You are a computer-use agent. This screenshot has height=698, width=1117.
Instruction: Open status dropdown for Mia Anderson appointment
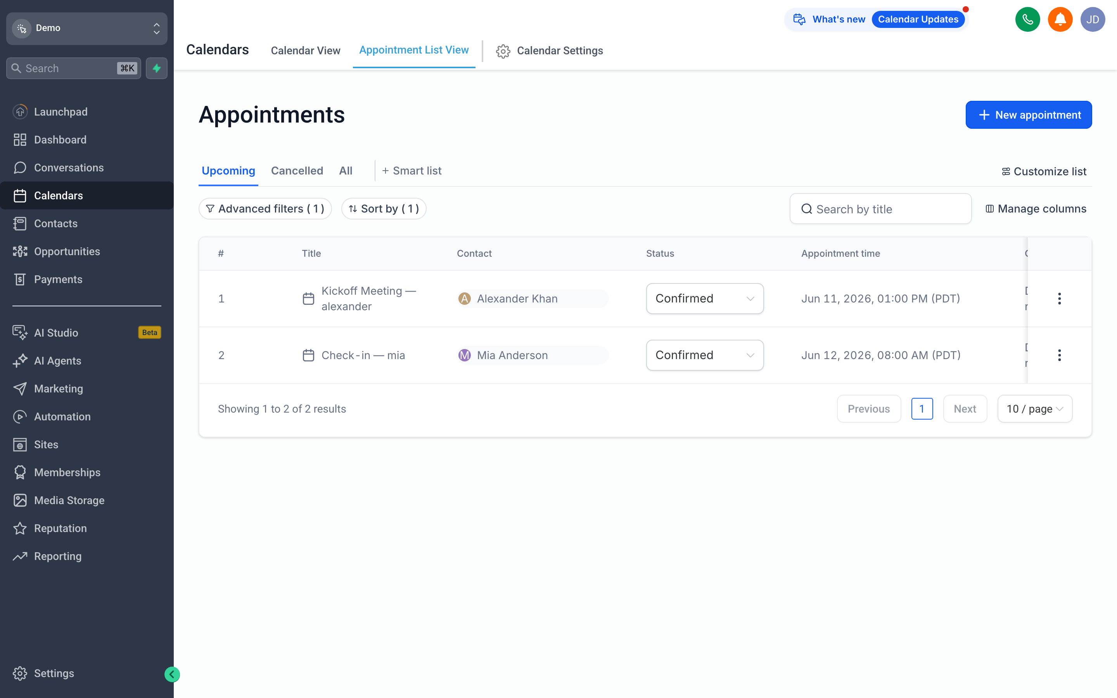pos(704,355)
